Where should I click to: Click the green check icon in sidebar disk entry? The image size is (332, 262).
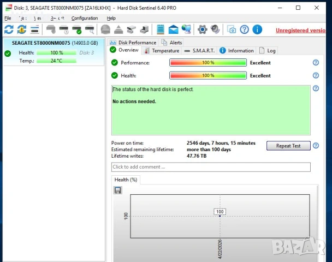click(x=8, y=53)
